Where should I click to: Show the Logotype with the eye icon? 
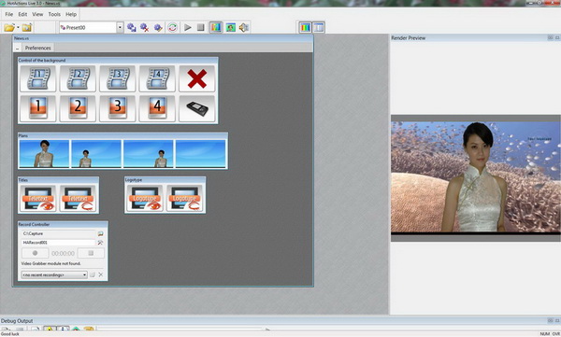coord(145,198)
